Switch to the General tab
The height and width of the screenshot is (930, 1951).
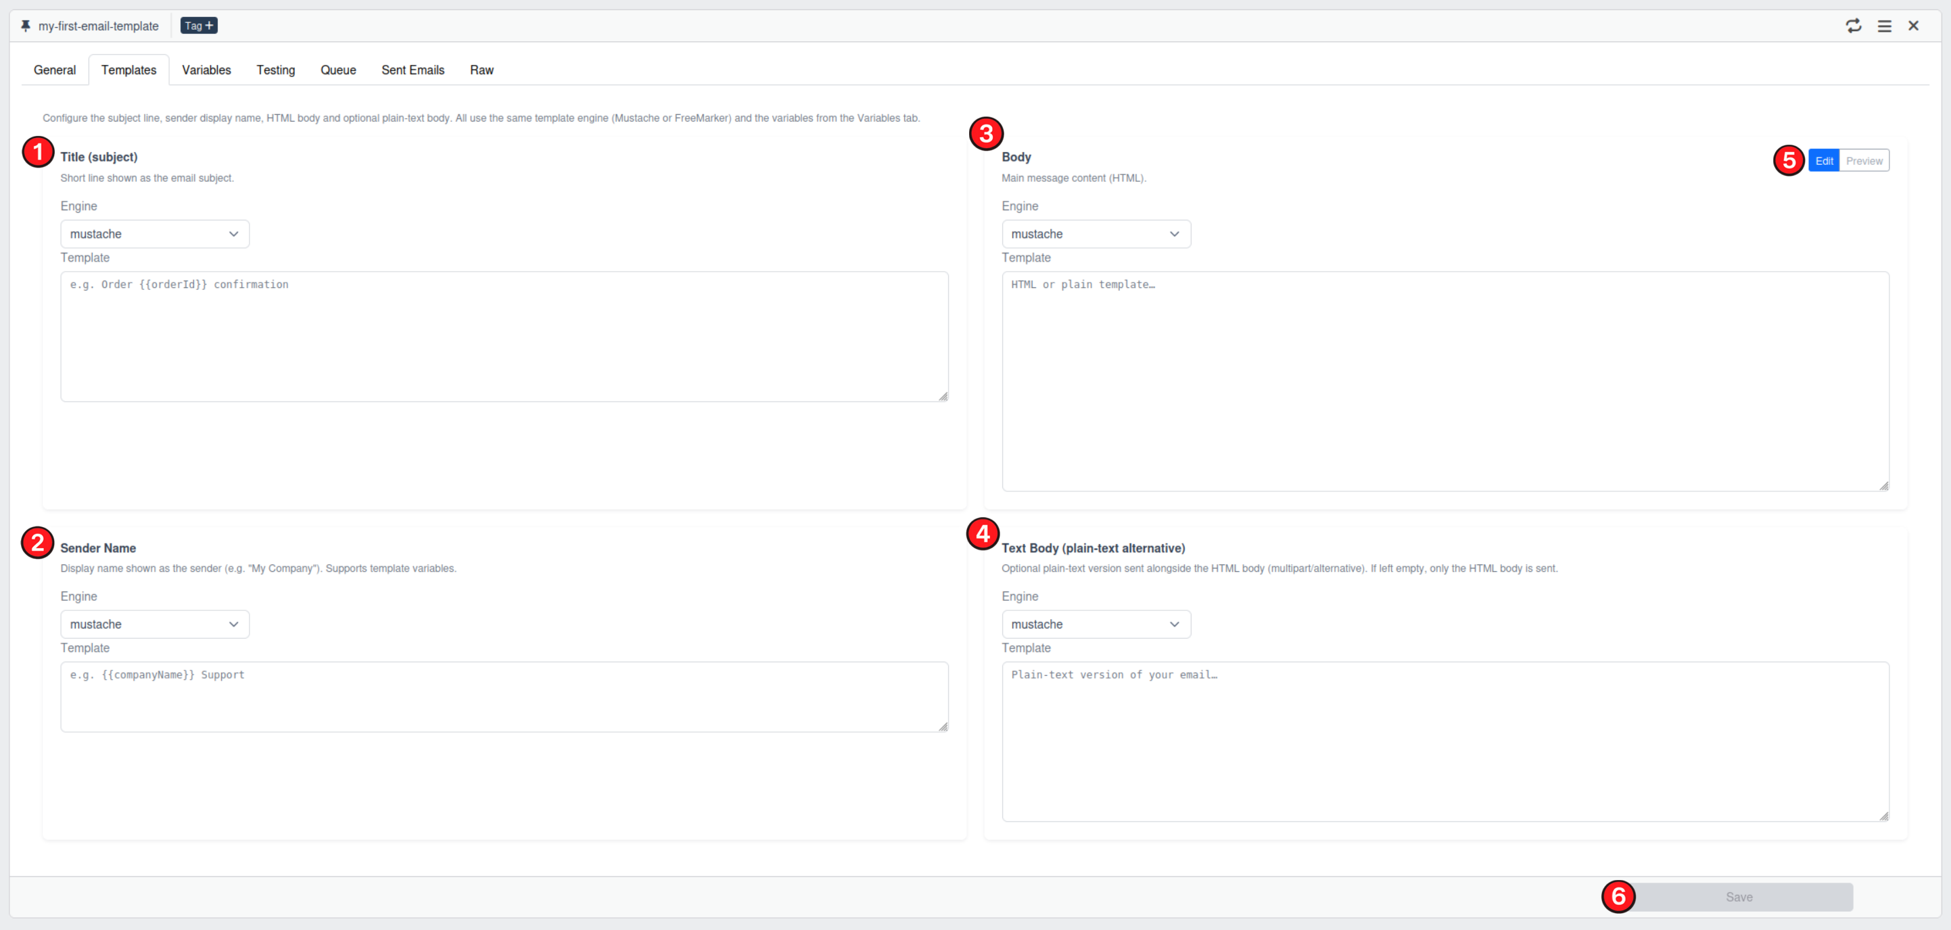coord(55,70)
